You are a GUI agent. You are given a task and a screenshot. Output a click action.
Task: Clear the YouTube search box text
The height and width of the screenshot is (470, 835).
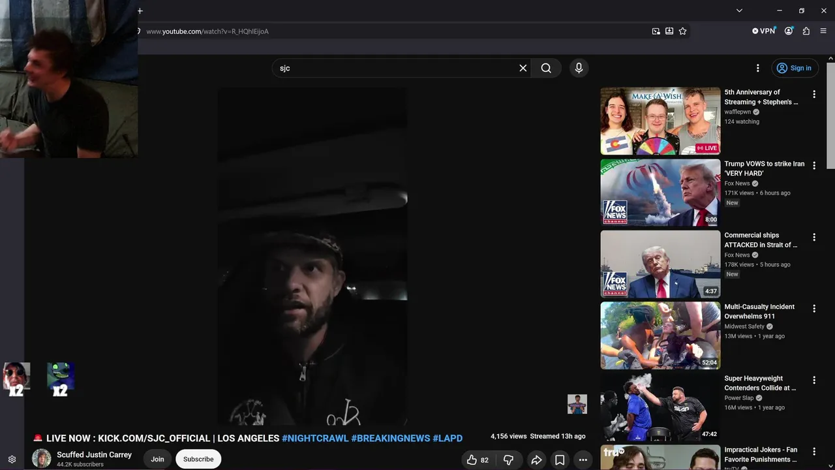click(523, 68)
